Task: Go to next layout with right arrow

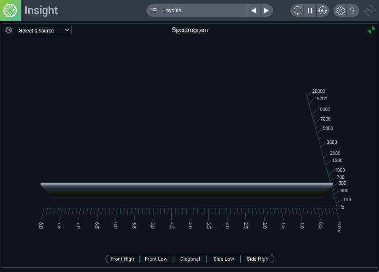Action: [266, 11]
